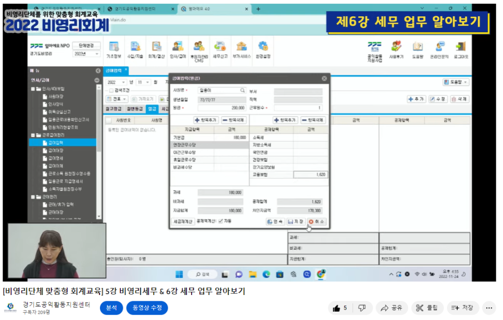This screenshot has width=503, height=320.
Task: Click 항목추가 above the 지급항목 table
Action: (206, 120)
